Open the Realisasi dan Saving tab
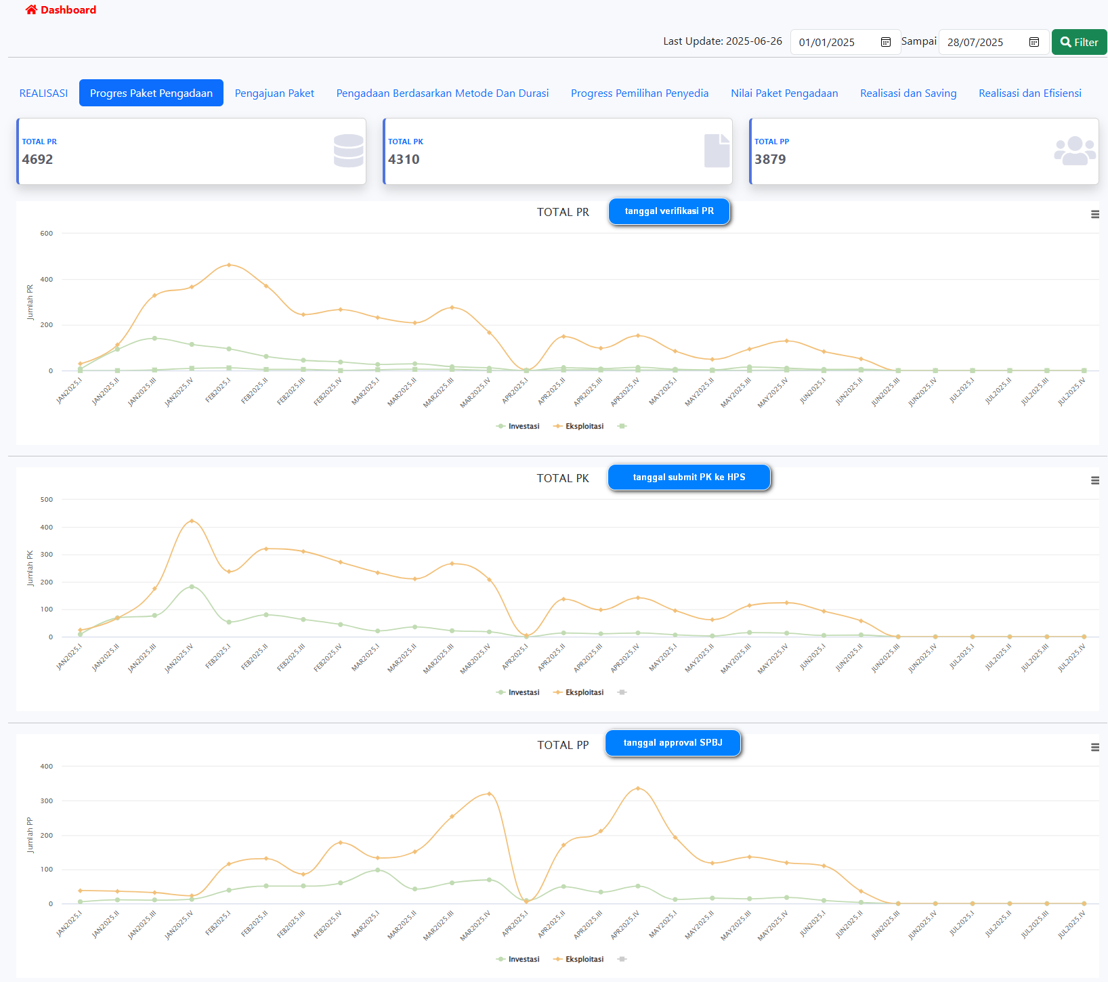 pos(908,93)
